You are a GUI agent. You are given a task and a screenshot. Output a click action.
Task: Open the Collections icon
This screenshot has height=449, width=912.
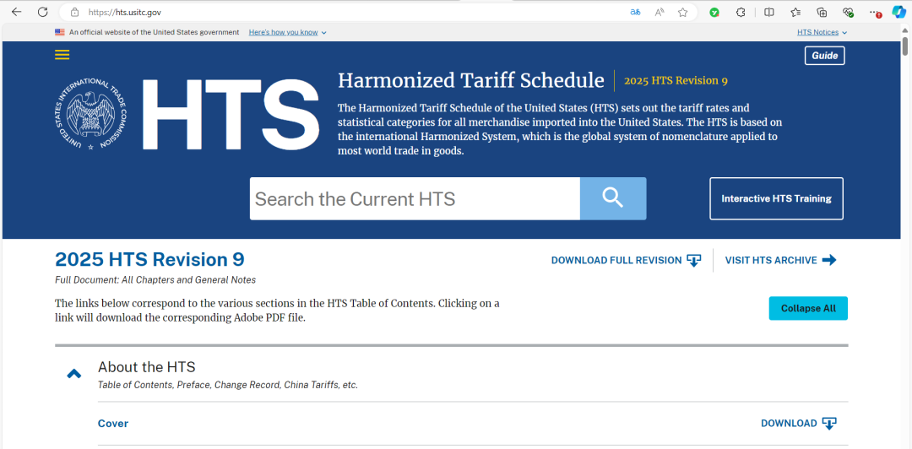pyautogui.click(x=822, y=12)
